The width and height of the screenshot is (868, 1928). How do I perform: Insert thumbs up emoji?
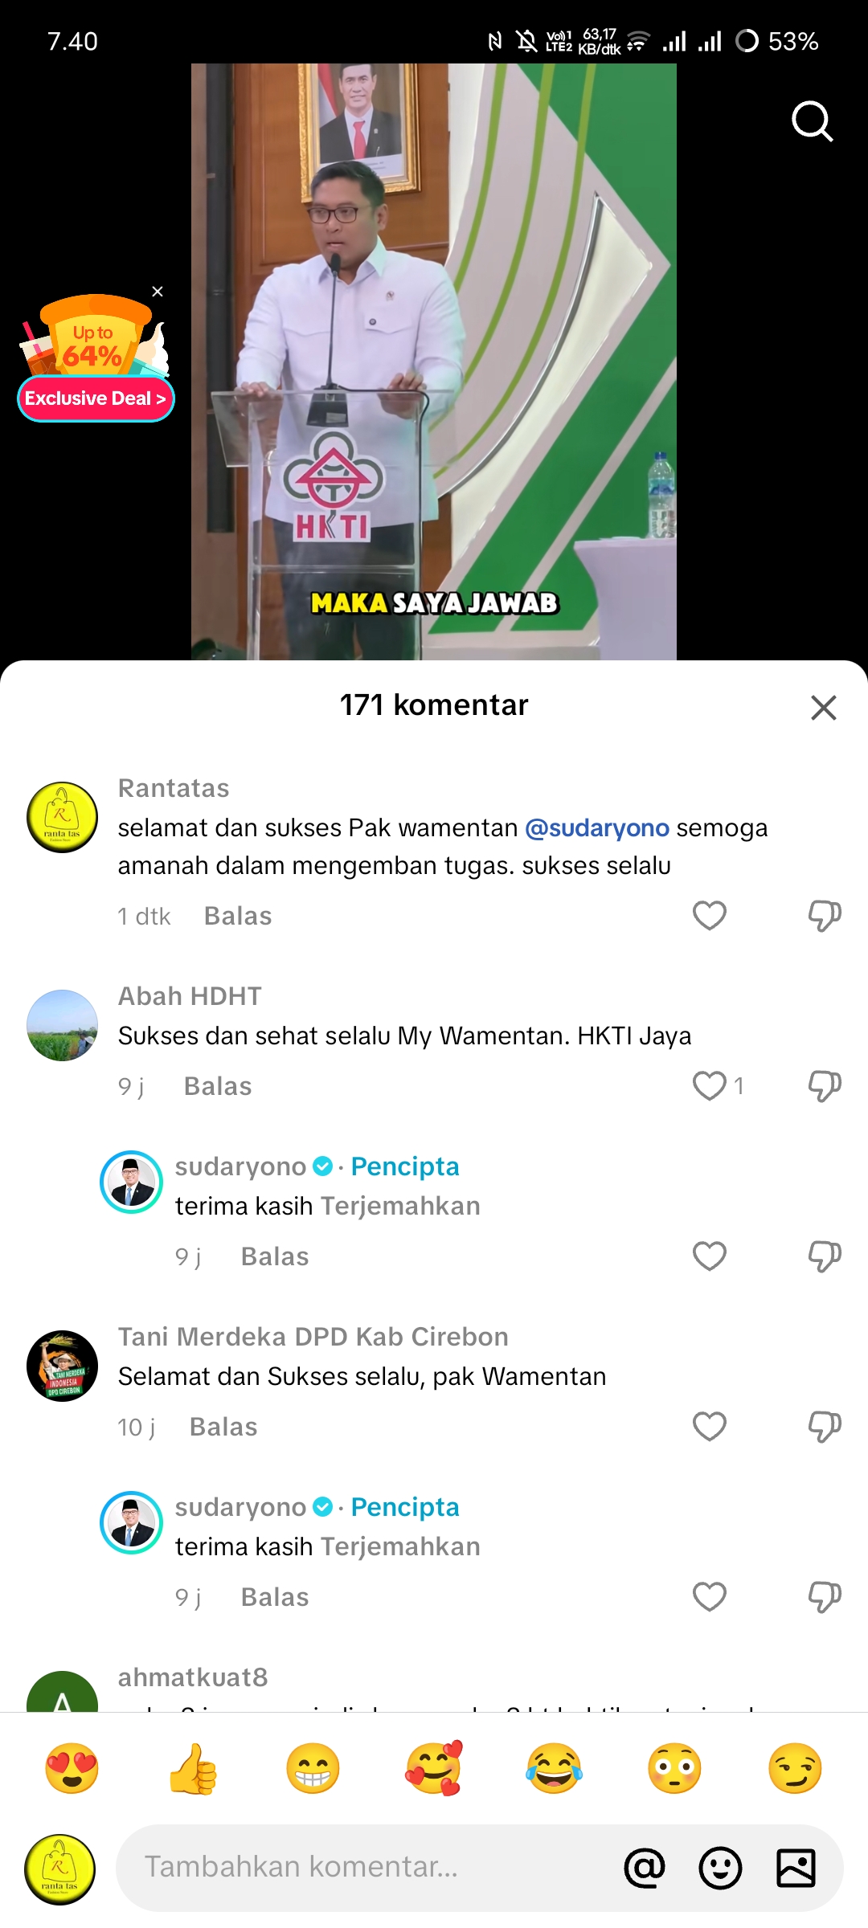pyautogui.click(x=192, y=1768)
